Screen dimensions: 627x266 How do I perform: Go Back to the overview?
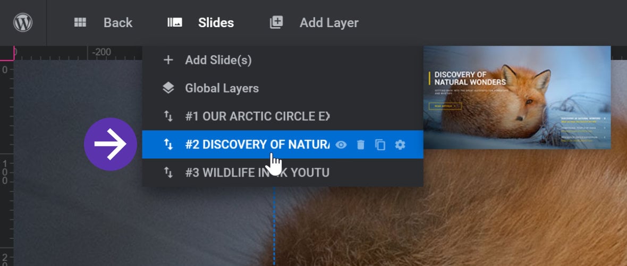[118, 23]
